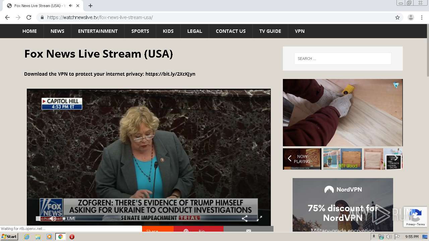
Task: Select the Now Playing video thumbnail
Action: coord(302,159)
